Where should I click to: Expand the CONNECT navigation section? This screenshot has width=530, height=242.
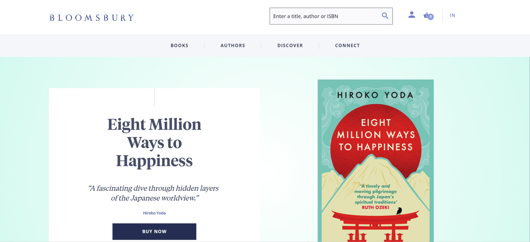(347, 45)
